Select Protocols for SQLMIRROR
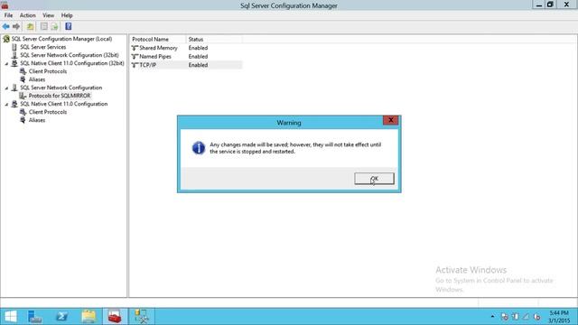578x325 pixels. tap(60, 96)
